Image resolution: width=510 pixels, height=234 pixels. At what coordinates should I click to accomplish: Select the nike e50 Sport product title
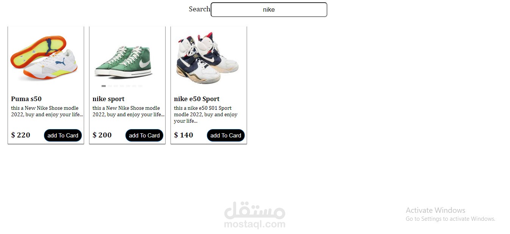pyautogui.click(x=197, y=99)
